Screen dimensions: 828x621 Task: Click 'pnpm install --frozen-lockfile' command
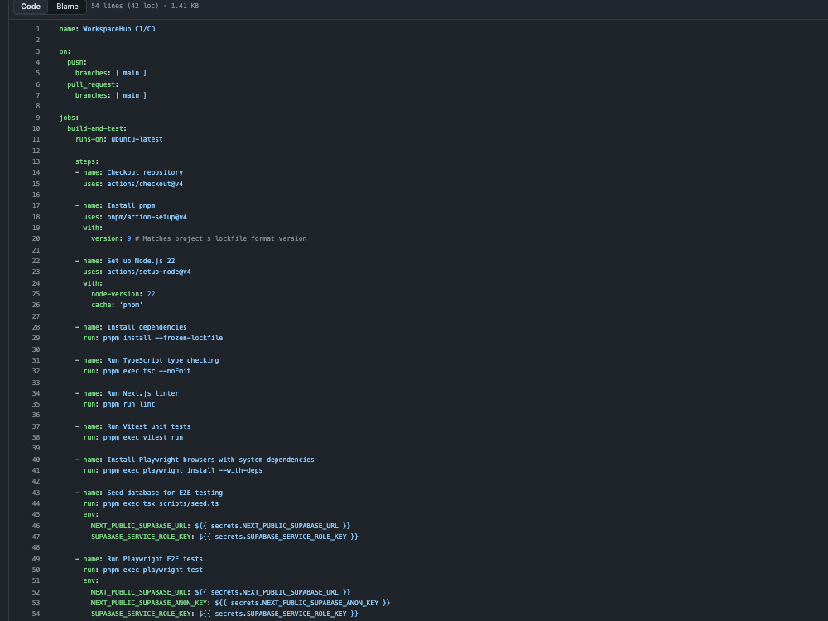163,338
